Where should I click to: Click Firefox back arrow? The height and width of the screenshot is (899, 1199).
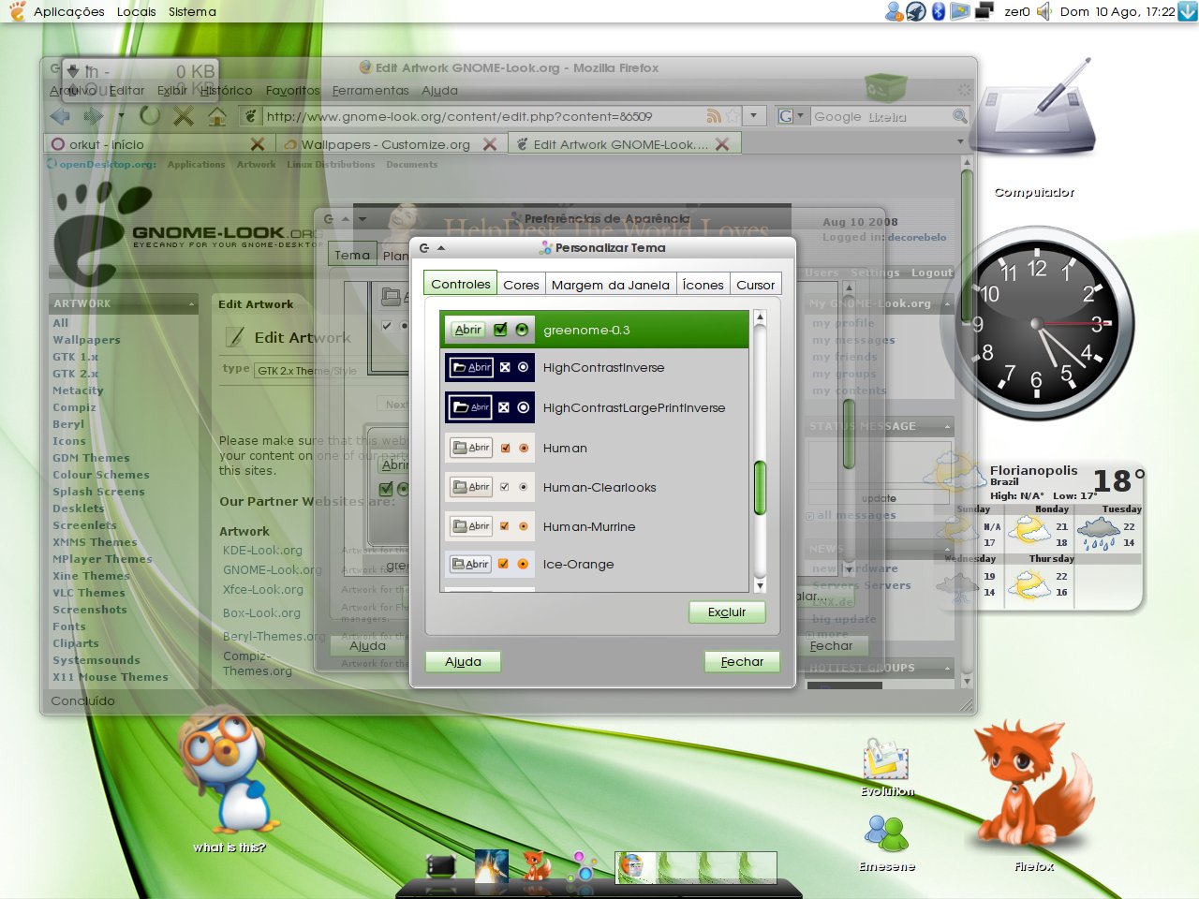pos(61,116)
